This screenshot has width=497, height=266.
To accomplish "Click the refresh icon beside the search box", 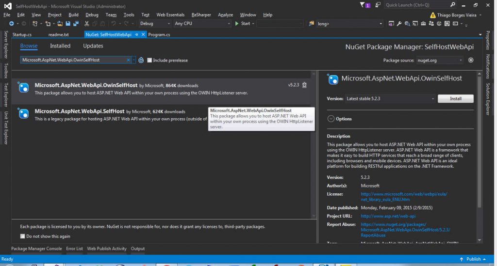I will tap(141, 60).
